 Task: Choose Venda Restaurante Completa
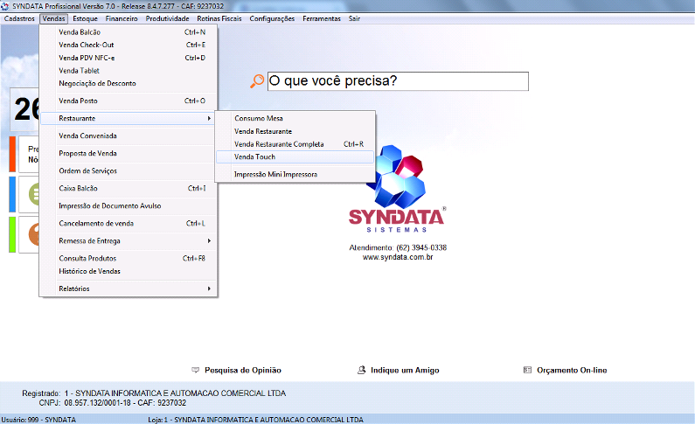coord(295,144)
